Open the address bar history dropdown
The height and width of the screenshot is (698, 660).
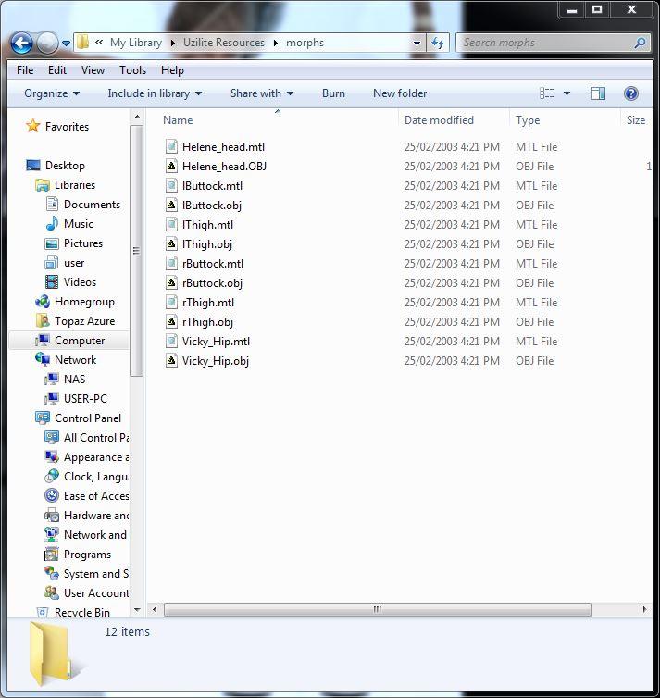tap(417, 44)
